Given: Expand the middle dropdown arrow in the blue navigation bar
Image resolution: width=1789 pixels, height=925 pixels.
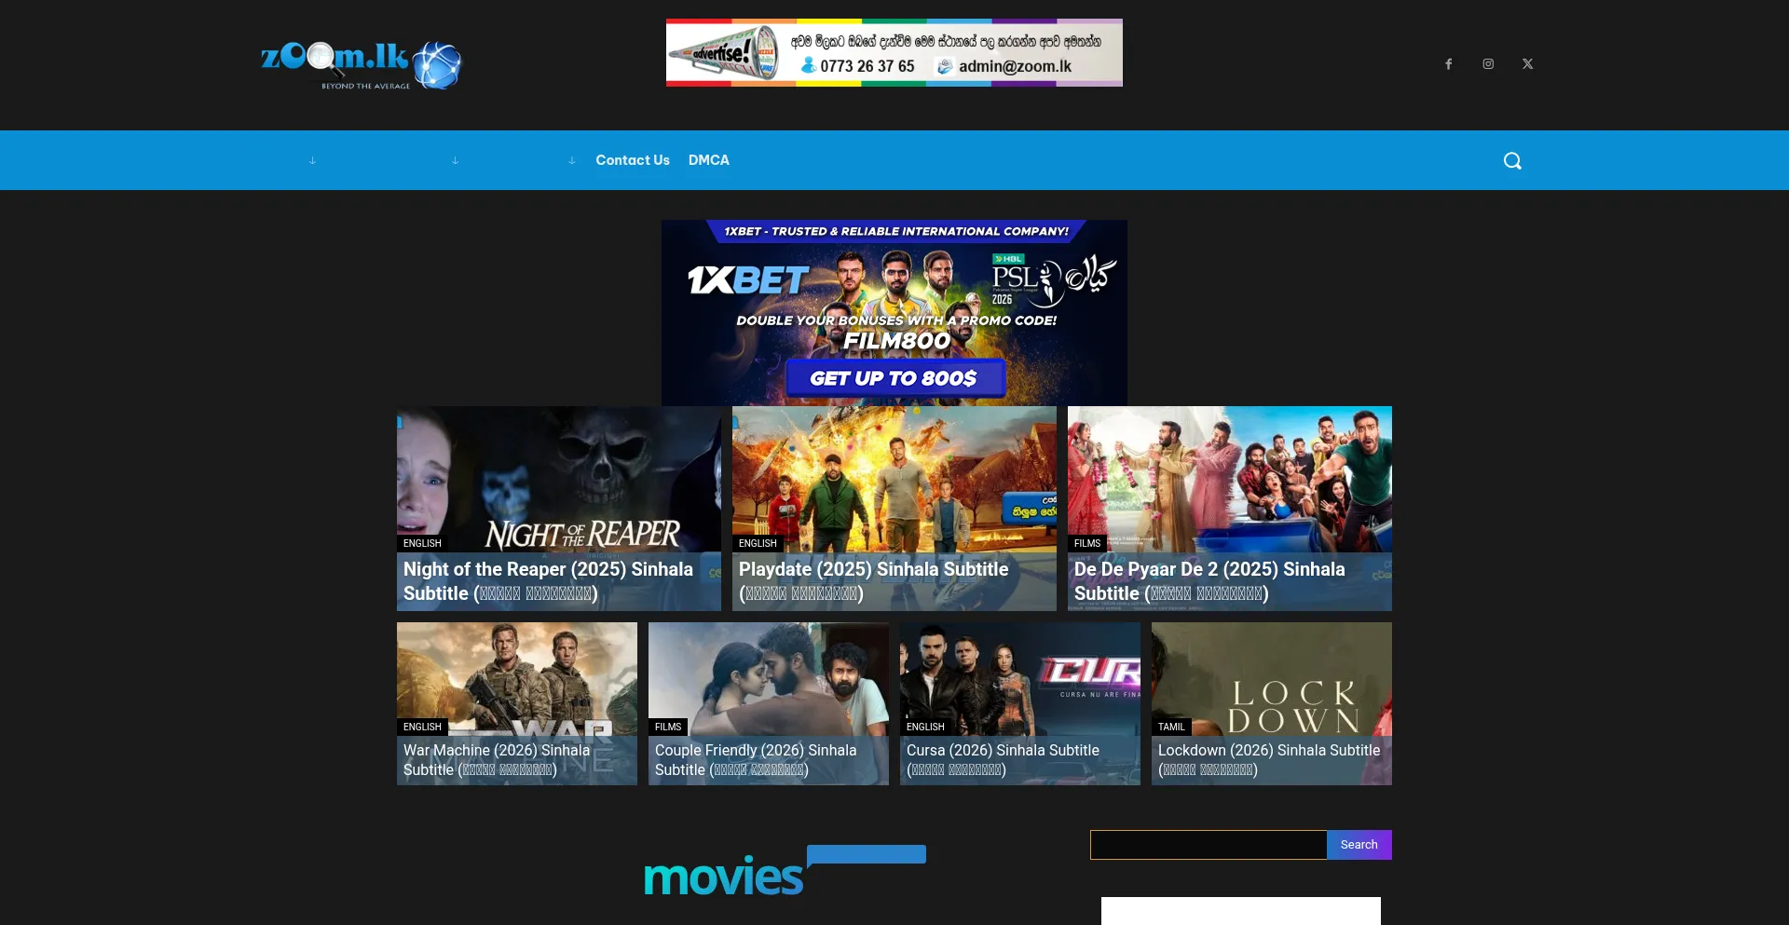Looking at the screenshot, I should [x=455, y=160].
